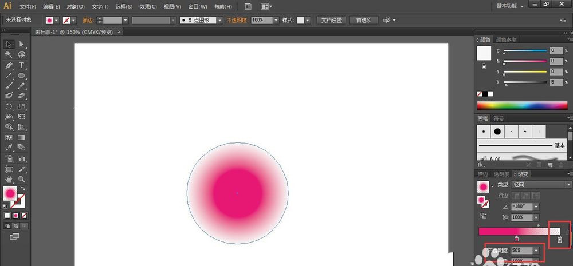Select the Ellipse shape tool
Viewport: 573px width, 266px height.
coord(22,76)
